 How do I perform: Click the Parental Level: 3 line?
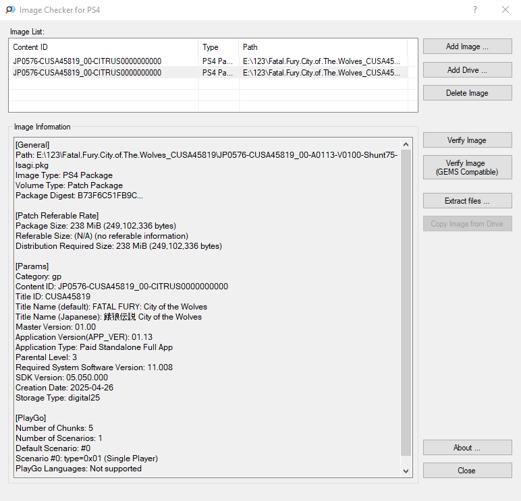[46, 357]
